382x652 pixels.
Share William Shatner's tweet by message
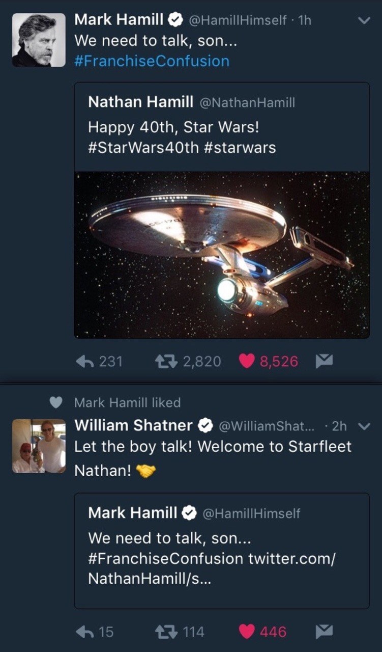324,632
